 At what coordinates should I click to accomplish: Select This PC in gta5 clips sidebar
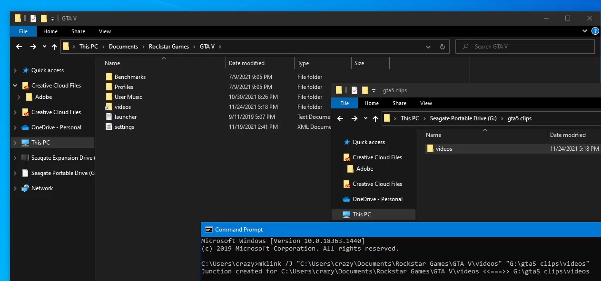[374, 214]
